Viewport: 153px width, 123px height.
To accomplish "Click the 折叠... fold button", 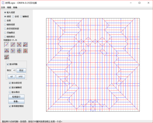I will (16, 101).
